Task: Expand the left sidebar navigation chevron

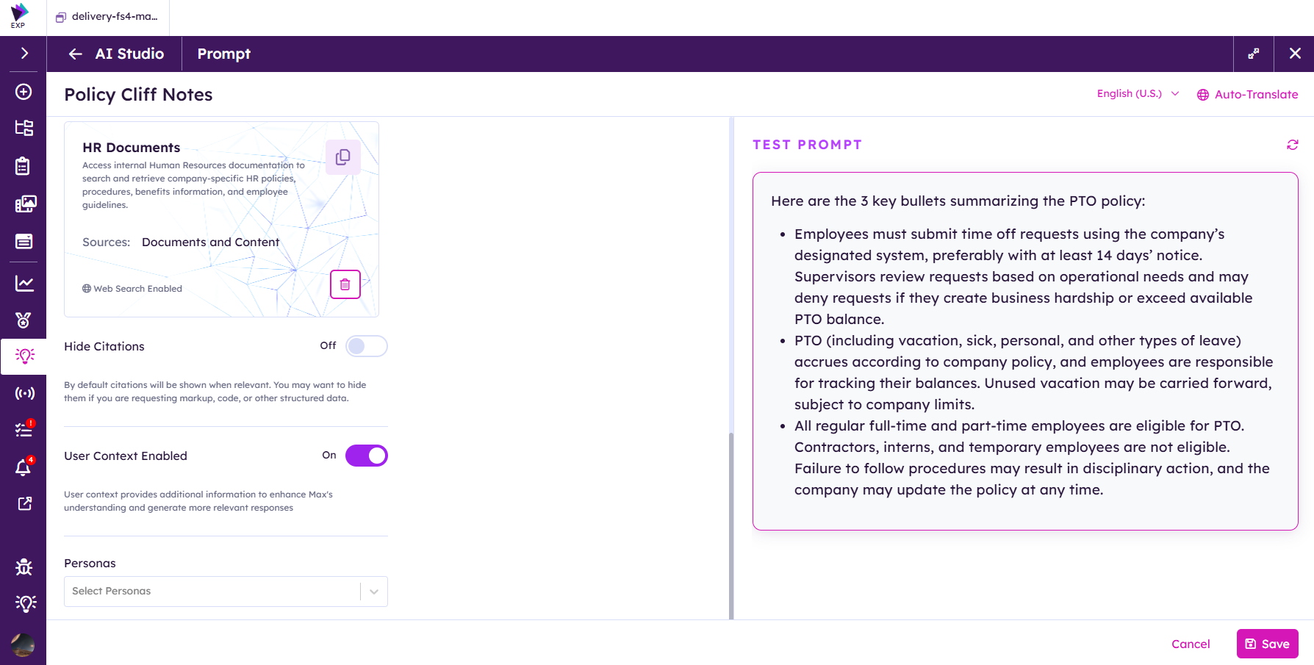Action: click(x=24, y=53)
